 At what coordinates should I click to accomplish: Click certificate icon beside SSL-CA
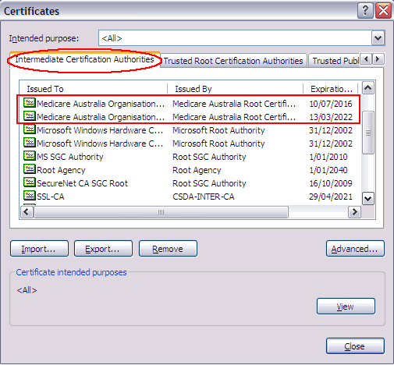(x=30, y=196)
